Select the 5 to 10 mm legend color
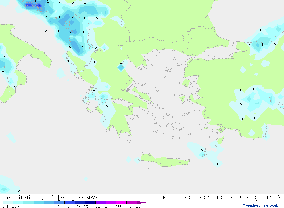This screenshot has width=284, height=208. [49, 202]
